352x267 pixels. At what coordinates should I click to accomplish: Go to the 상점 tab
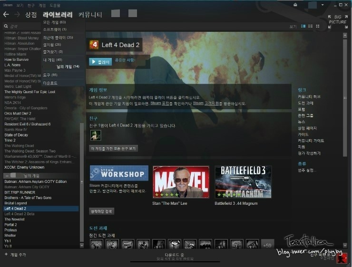point(31,15)
